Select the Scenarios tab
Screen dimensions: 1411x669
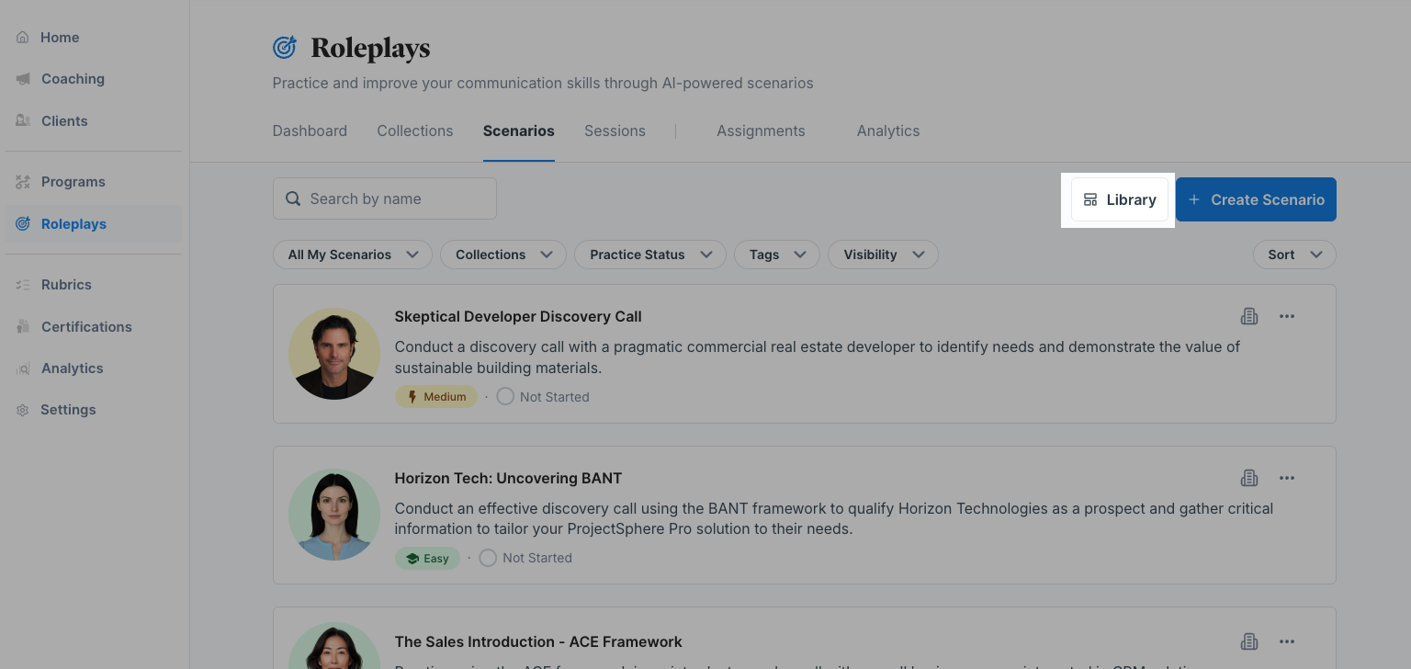coord(519,131)
